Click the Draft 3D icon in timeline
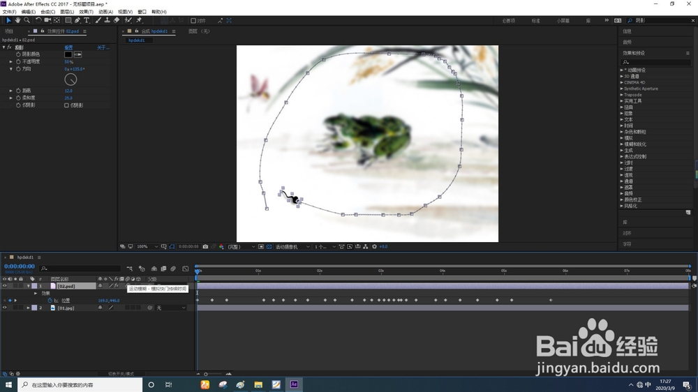Image resolution: width=698 pixels, height=392 pixels. pyautogui.click(x=142, y=269)
